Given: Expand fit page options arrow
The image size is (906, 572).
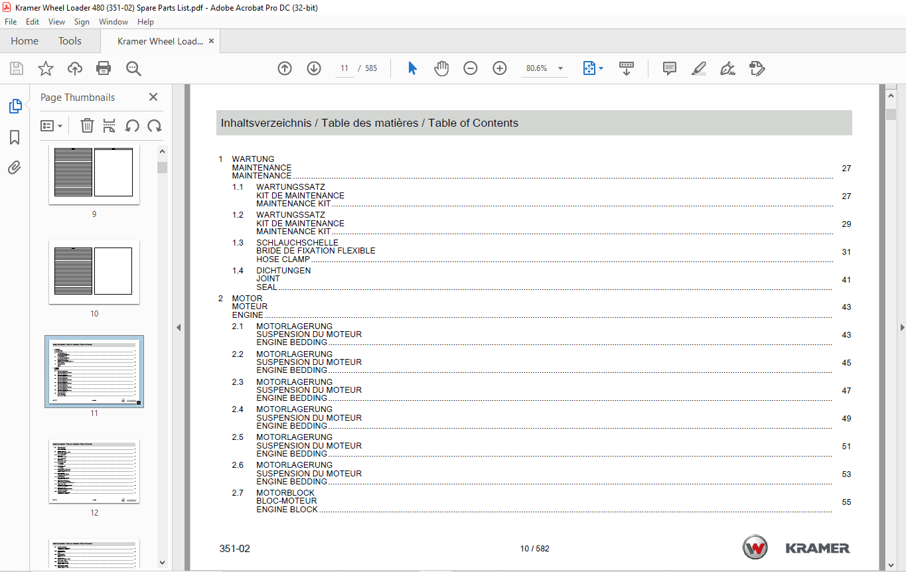Looking at the screenshot, I should click(x=601, y=68).
